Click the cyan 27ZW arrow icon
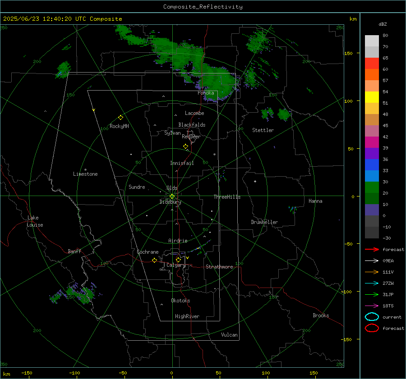Image resolution: width=406 pixels, height=379 pixels. [x=372, y=283]
